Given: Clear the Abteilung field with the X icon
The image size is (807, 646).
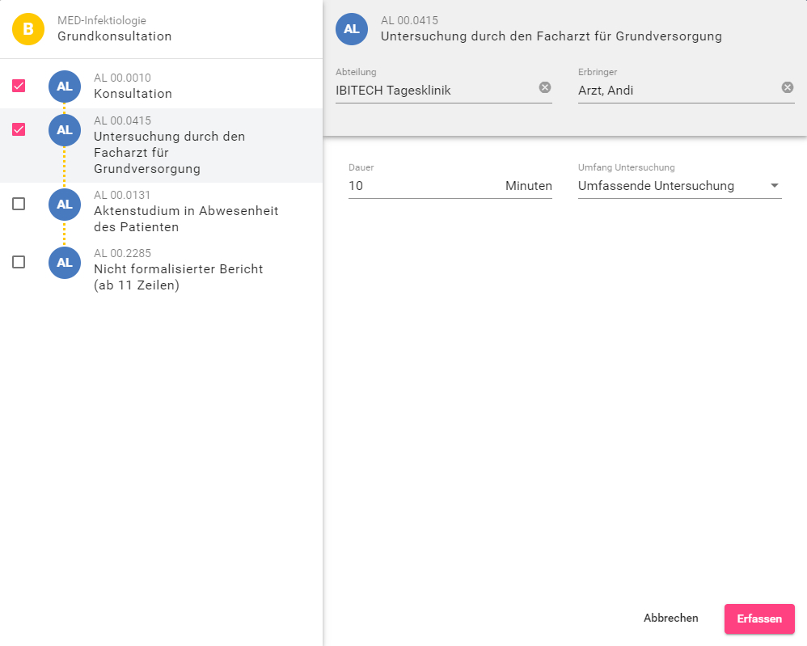Looking at the screenshot, I should click(545, 87).
